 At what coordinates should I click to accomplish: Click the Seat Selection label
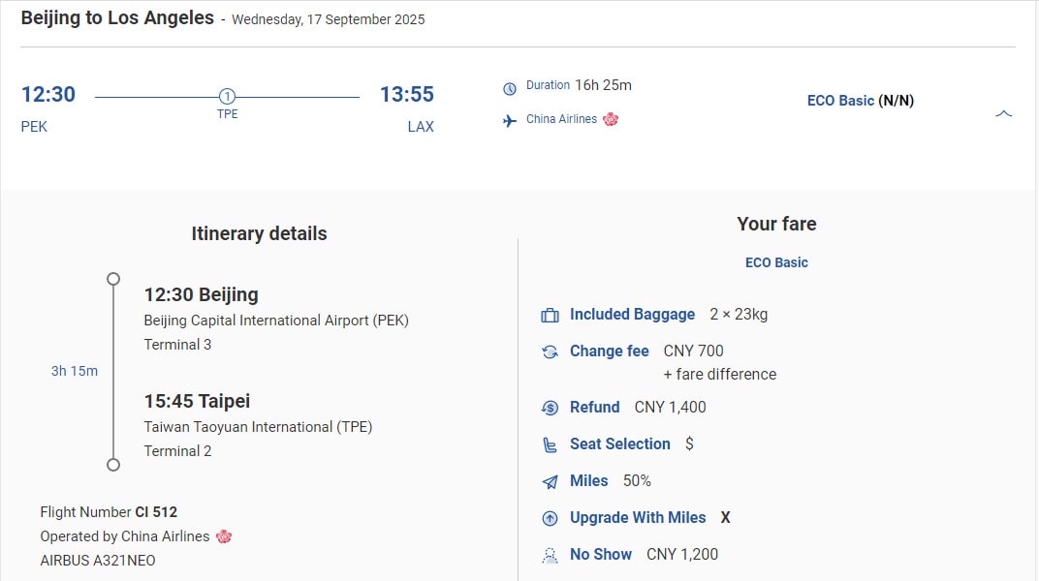(619, 444)
